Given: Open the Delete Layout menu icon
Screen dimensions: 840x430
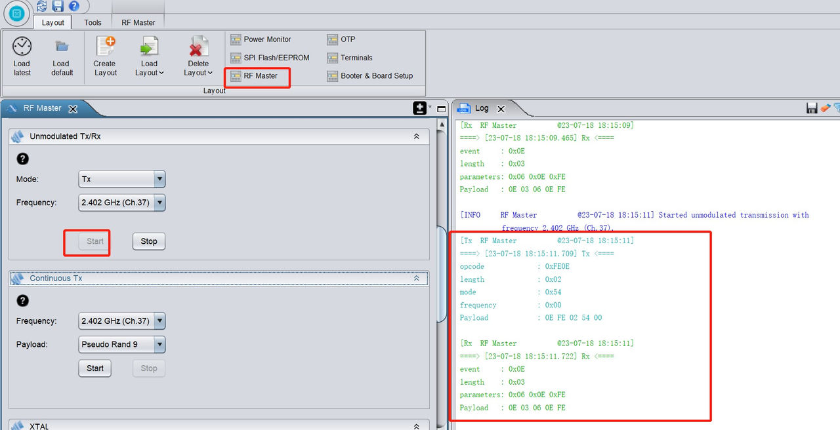Looking at the screenshot, I should pyautogui.click(x=198, y=47).
